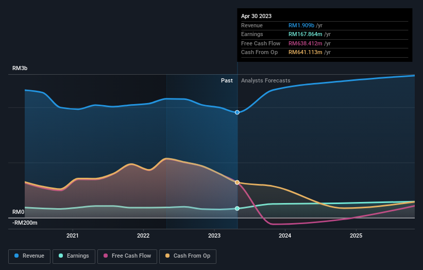This screenshot has width=423, height=270.
Task: Click the 2025 x-axis label
Action: pyautogui.click(x=356, y=236)
